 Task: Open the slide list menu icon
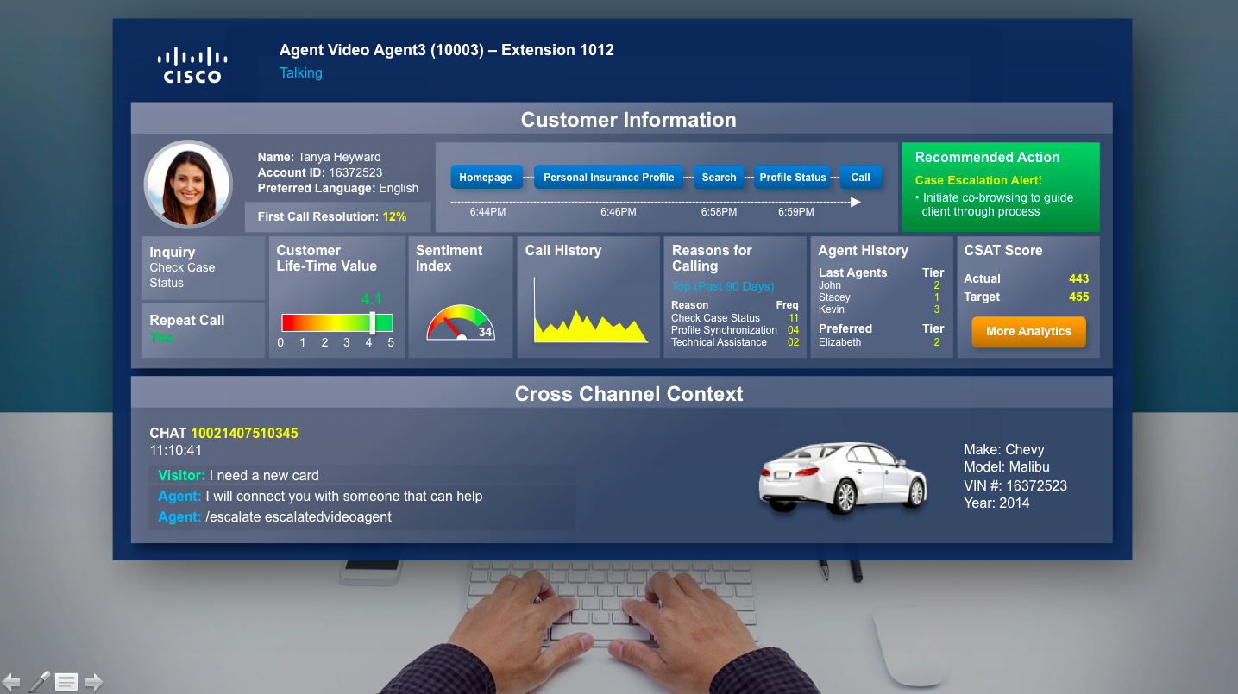pyautogui.click(x=66, y=682)
